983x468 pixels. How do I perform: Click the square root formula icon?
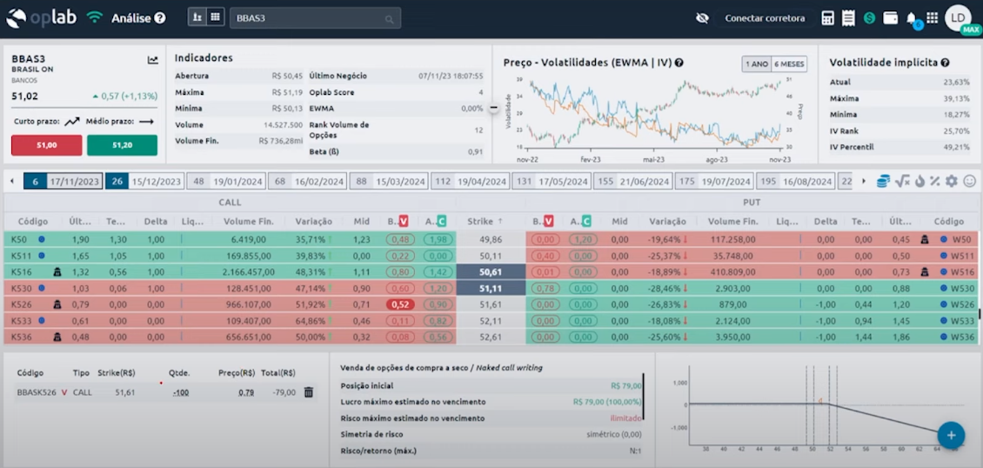click(x=901, y=181)
